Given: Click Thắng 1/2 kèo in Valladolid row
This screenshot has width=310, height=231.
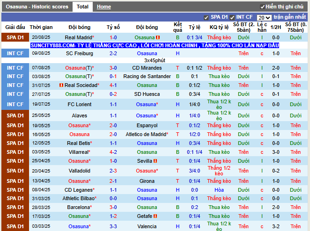Looking at the screenshot, I should tap(219, 171).
